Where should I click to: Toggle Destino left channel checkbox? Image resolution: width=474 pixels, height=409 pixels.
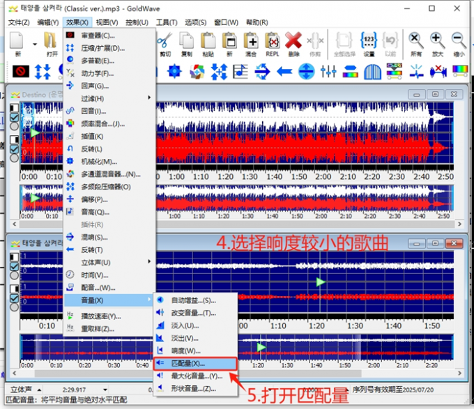14,117
